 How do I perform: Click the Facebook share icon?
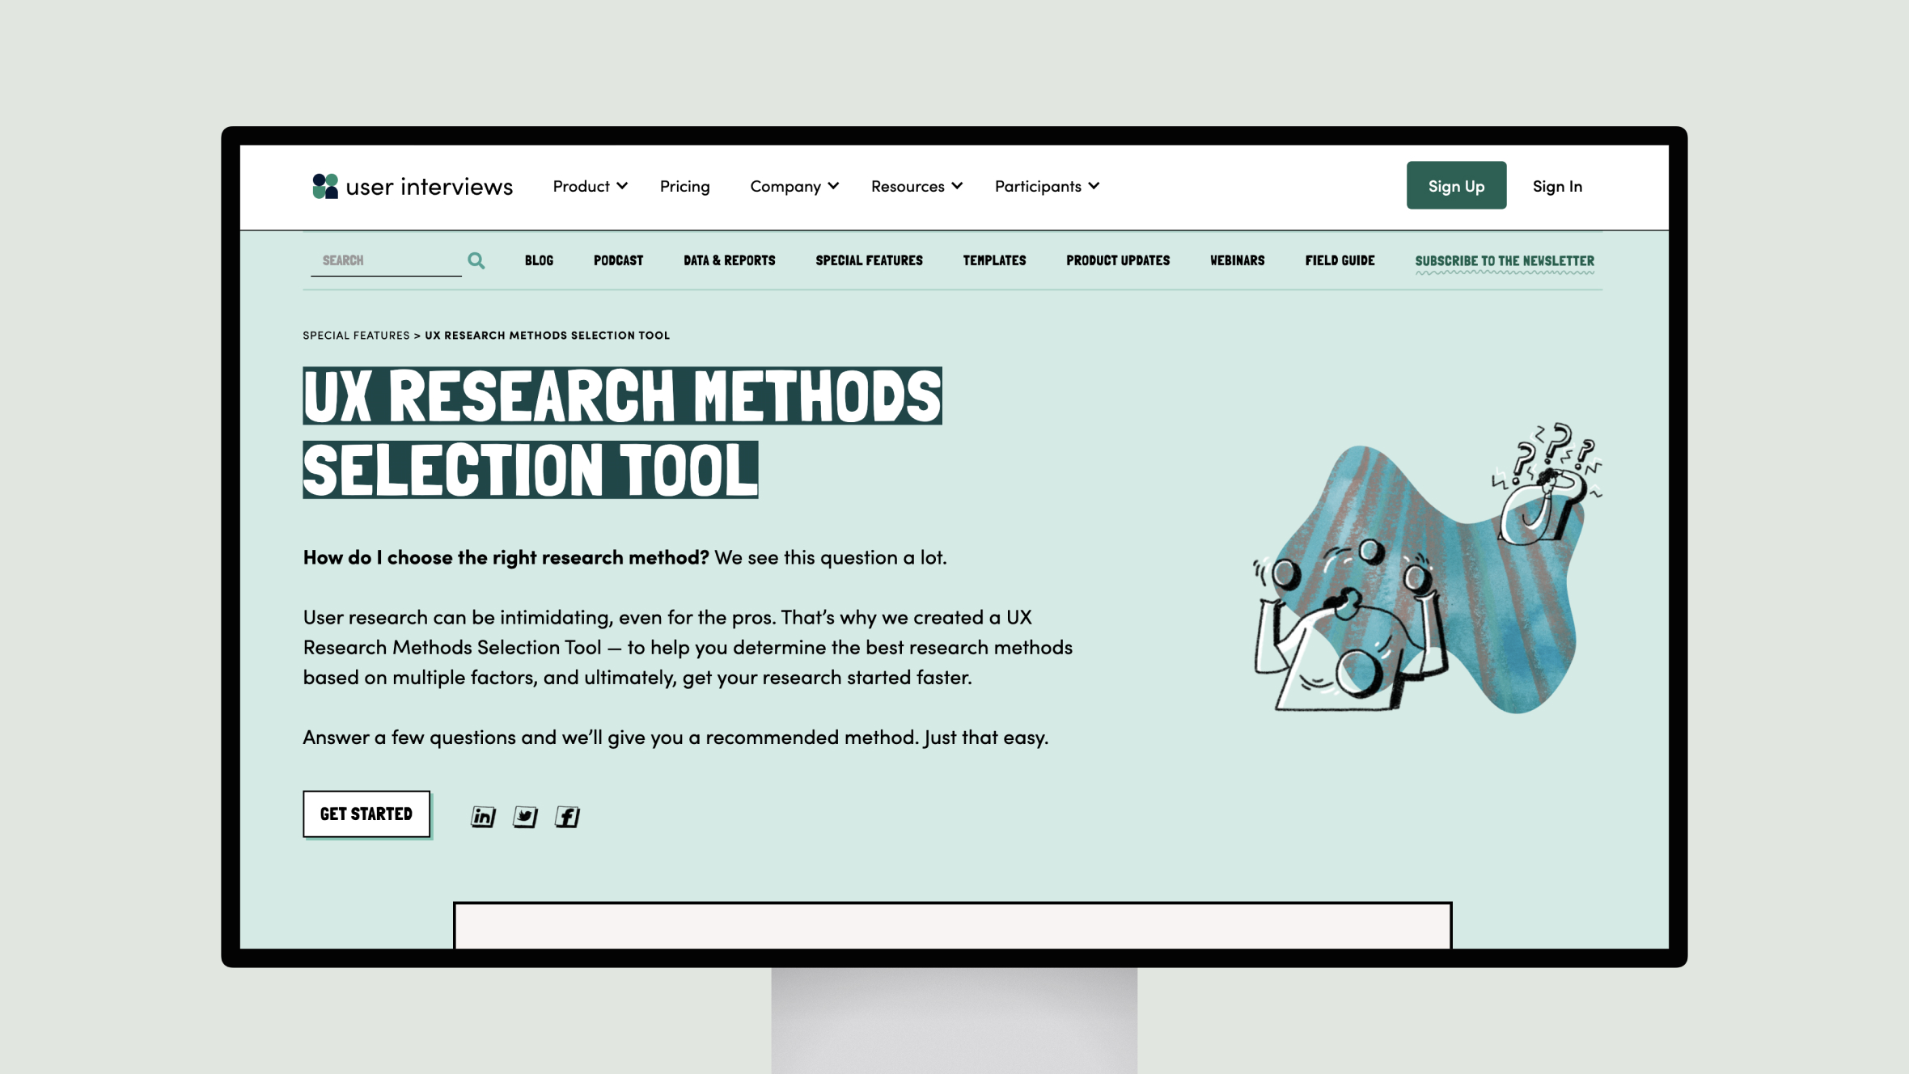[x=566, y=816]
